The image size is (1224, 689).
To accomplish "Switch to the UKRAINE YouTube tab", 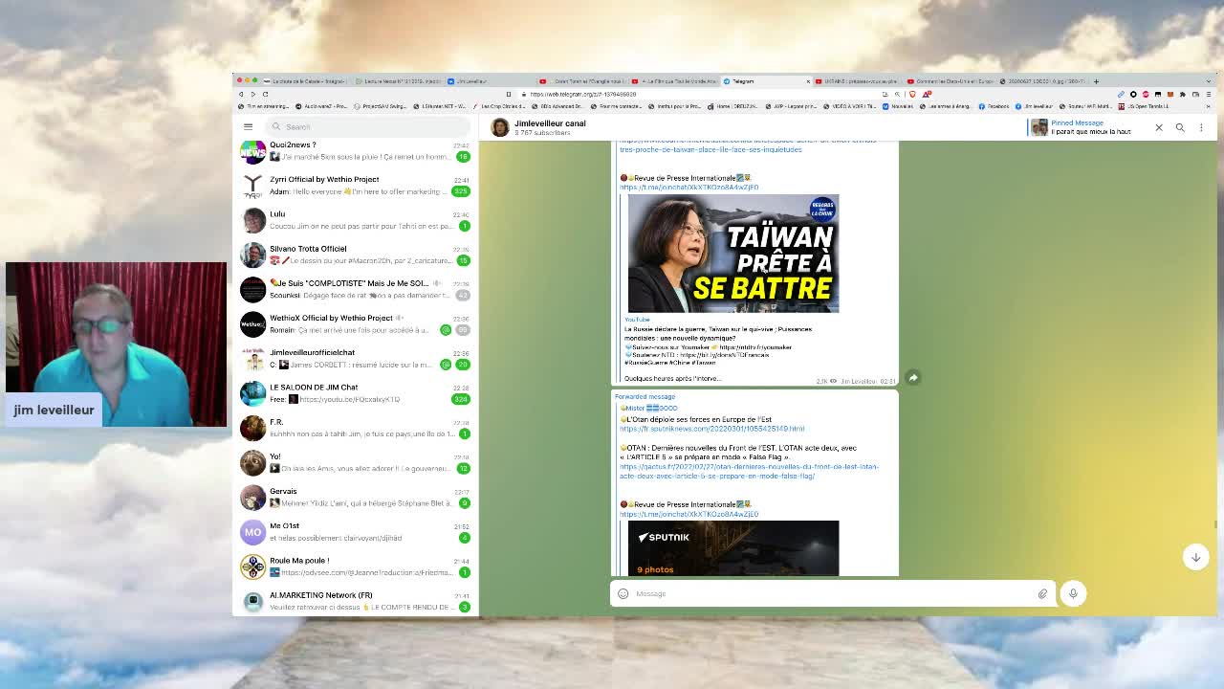I will [x=858, y=81].
